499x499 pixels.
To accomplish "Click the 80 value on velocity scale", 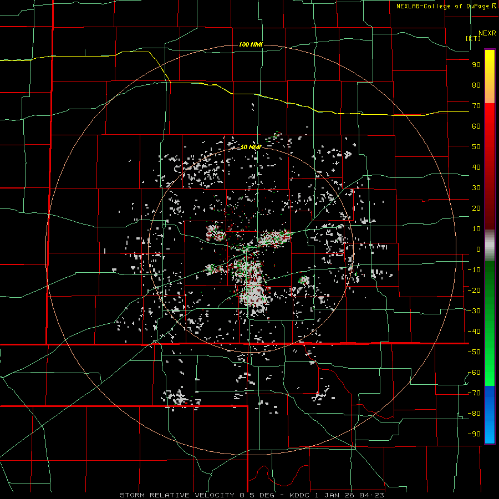I will (476, 85).
